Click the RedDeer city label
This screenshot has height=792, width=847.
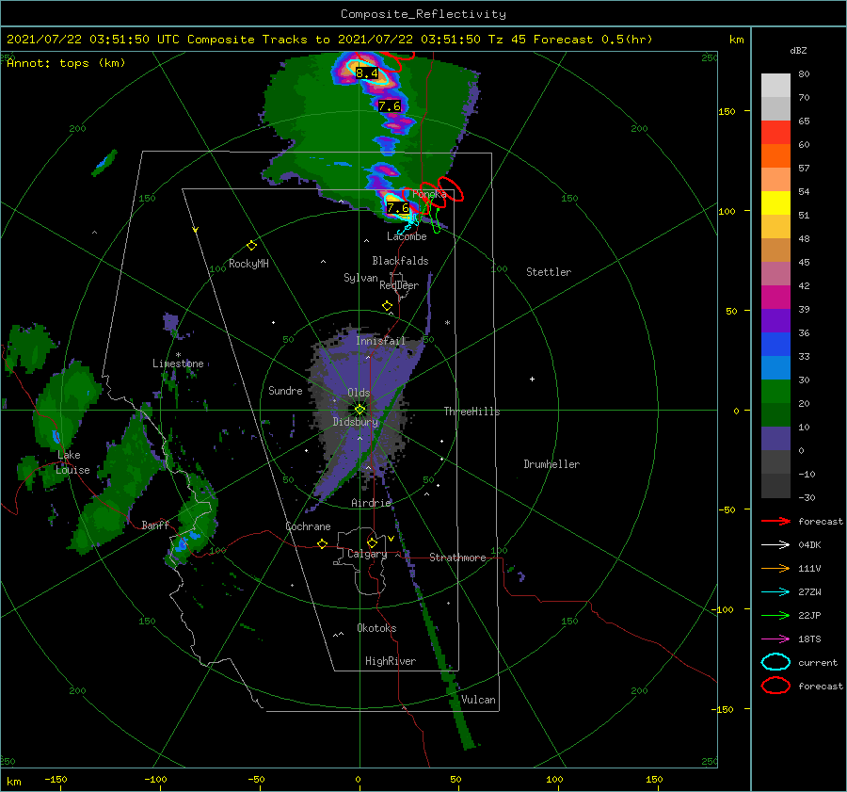click(x=399, y=285)
